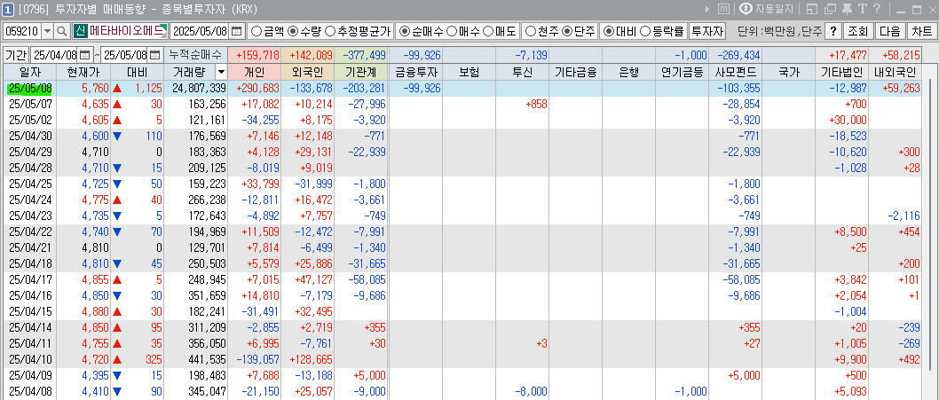939x400 pixels.
Task: Click the 기타금융 column header
Action: tap(575, 73)
